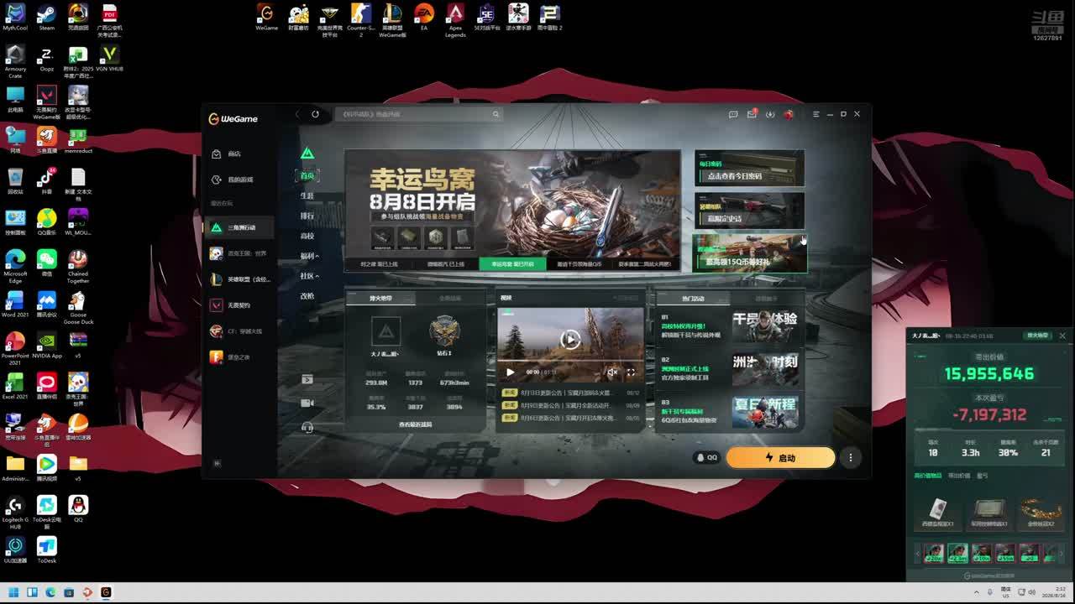This screenshot has width=1075, height=604.
Task: Click the green Delta Force triangle logo
Action: [307, 154]
